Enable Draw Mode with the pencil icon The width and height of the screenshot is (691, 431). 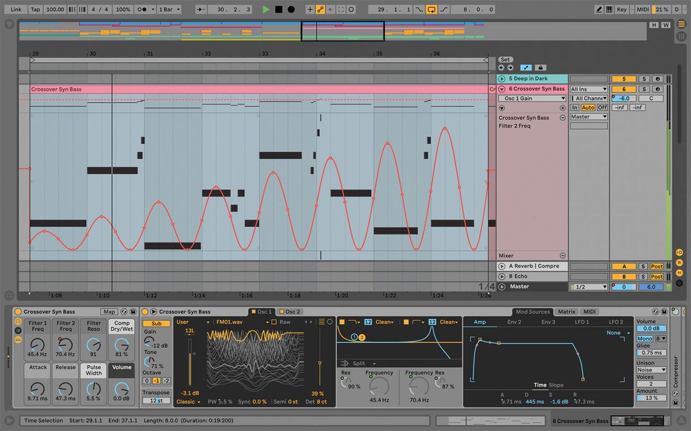coord(599,9)
